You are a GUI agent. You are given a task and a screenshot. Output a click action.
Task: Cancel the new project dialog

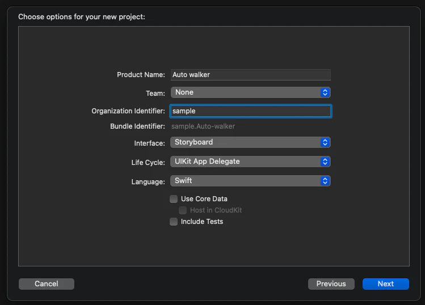point(47,284)
